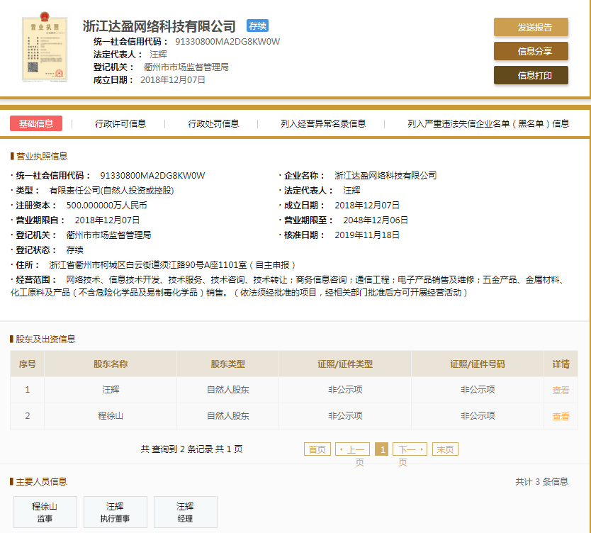591x533 pixels.
Task: Click the 信息分享 button
Action: point(530,51)
